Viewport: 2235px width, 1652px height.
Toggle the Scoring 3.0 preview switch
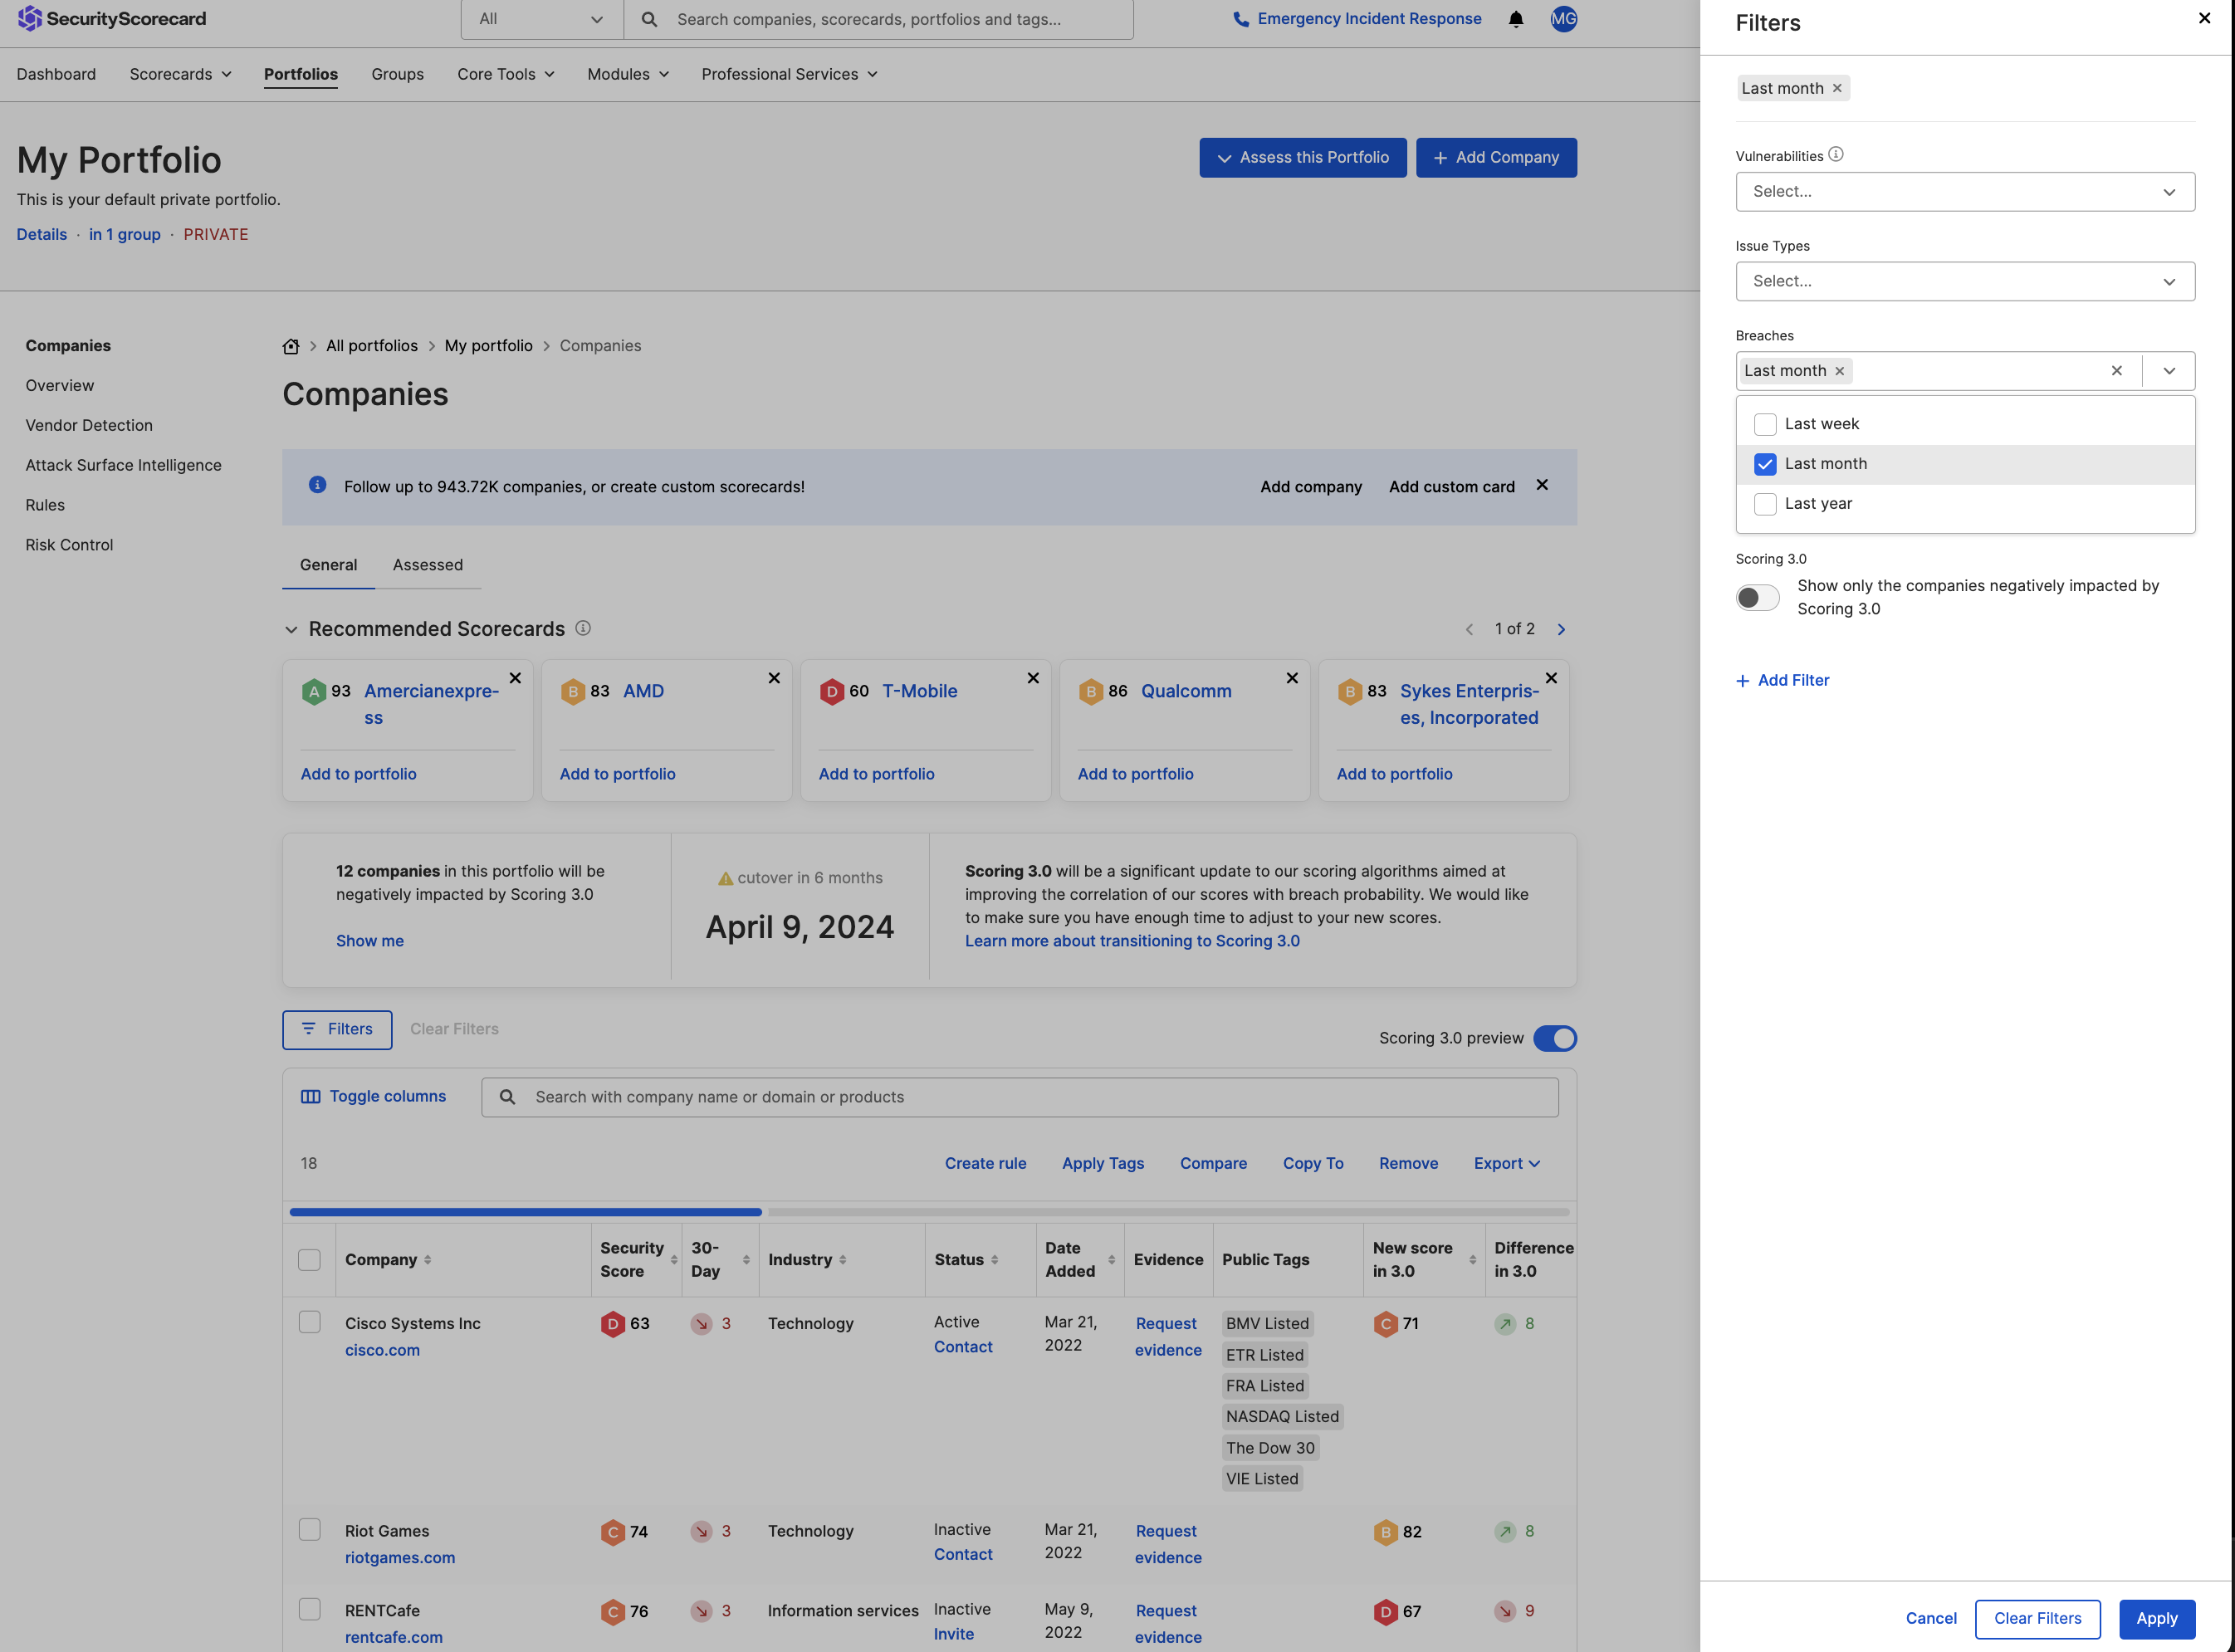(1555, 1039)
